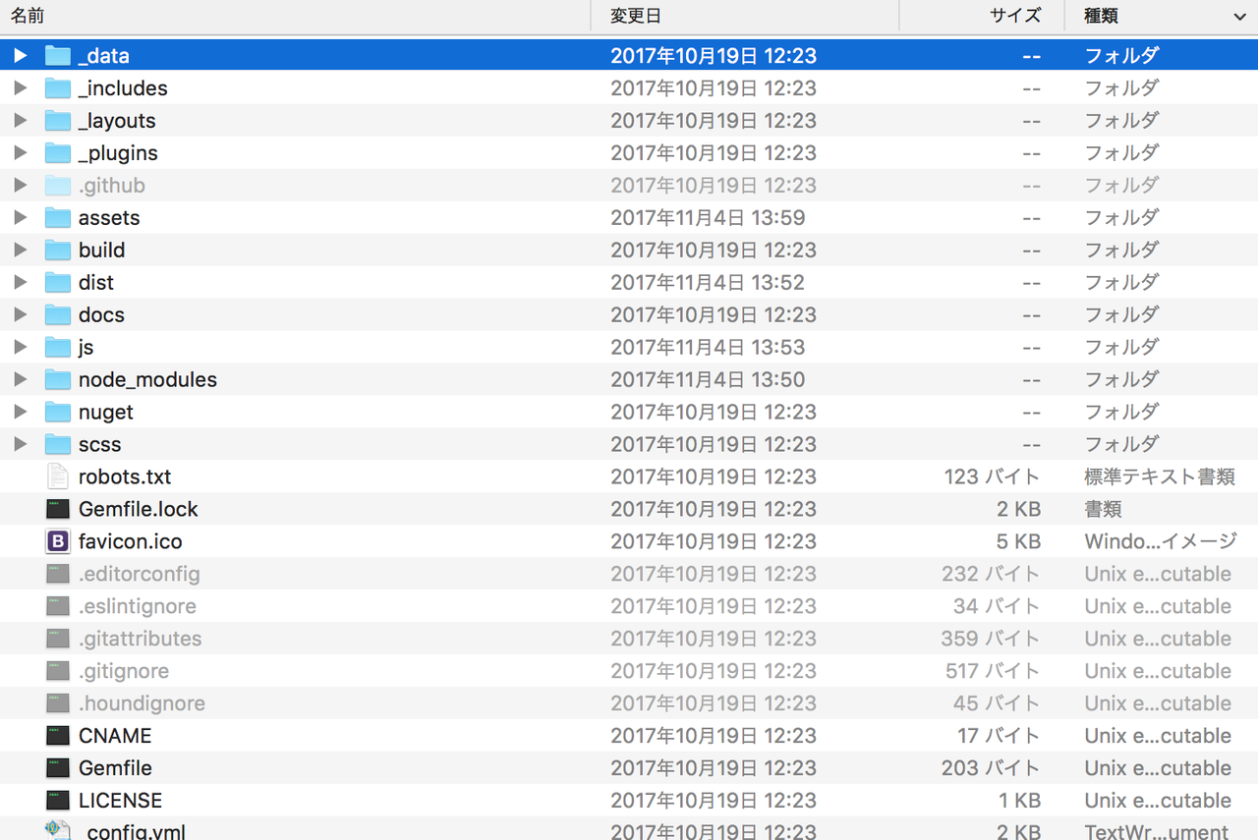The height and width of the screenshot is (840, 1258).
Task: Select the LICENSE file name
Action: pos(120,802)
